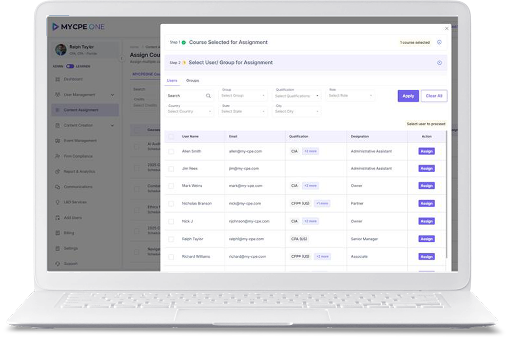
Task: Toggle the Admin/Learner switch
Action: coord(70,66)
